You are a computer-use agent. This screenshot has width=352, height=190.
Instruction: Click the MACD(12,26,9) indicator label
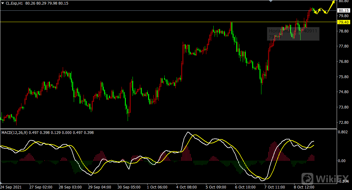(14, 132)
